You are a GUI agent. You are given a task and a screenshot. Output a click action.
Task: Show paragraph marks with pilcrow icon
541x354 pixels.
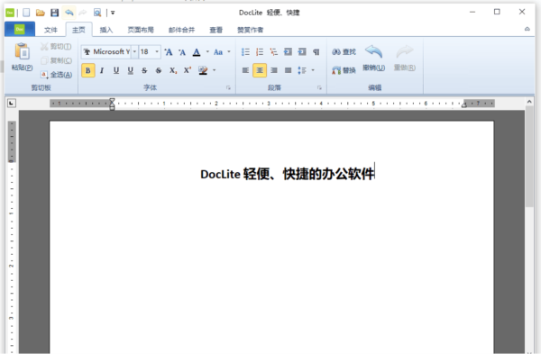[x=316, y=52]
